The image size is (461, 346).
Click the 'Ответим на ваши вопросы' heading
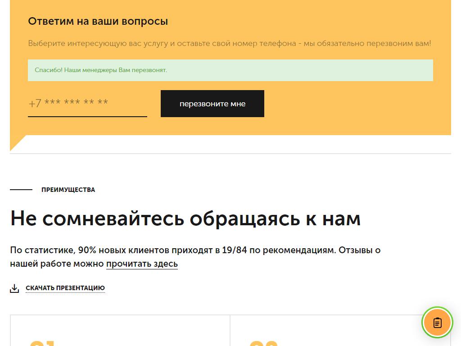point(98,21)
